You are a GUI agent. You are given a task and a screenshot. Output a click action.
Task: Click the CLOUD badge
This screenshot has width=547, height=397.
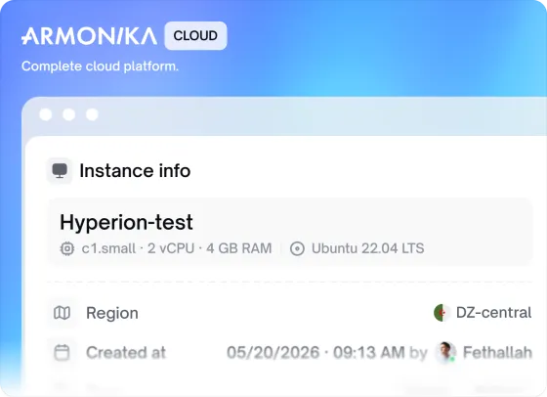pyautogui.click(x=195, y=35)
